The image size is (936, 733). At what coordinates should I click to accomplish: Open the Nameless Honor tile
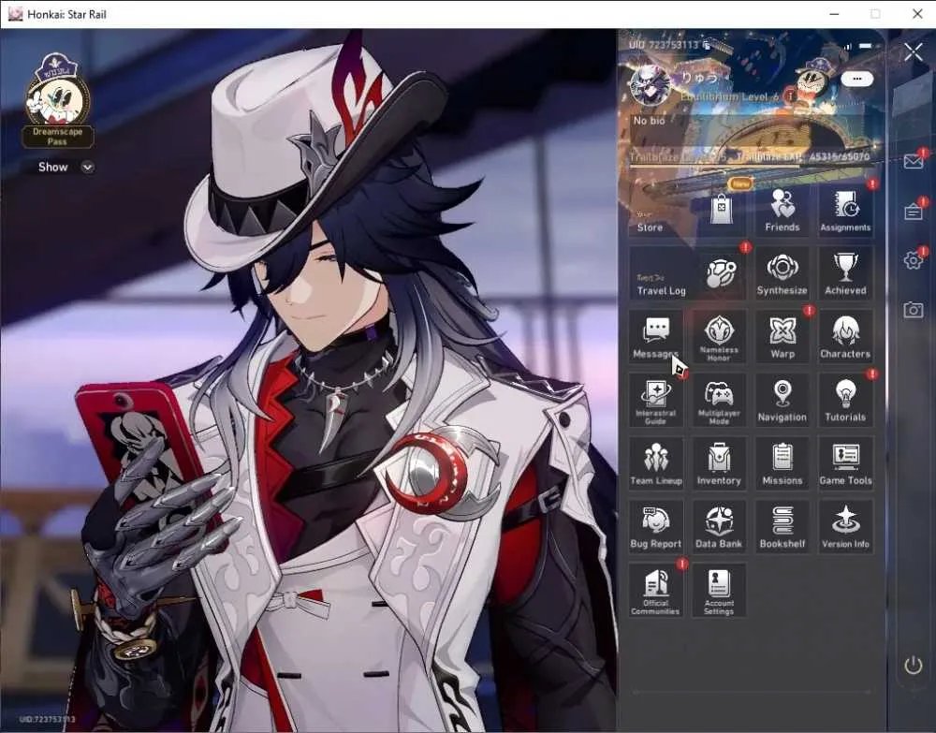click(719, 337)
